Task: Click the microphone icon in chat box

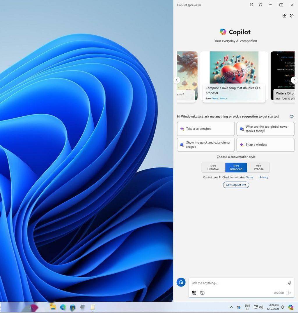Action: (x=289, y=283)
